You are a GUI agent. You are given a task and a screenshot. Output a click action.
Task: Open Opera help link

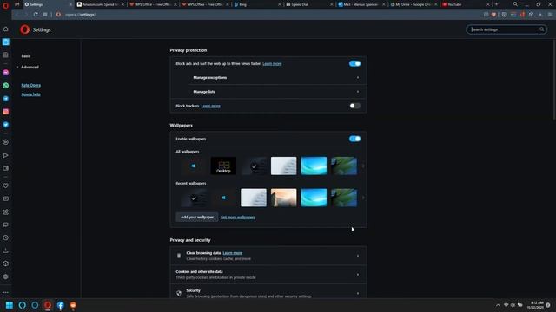(x=31, y=94)
